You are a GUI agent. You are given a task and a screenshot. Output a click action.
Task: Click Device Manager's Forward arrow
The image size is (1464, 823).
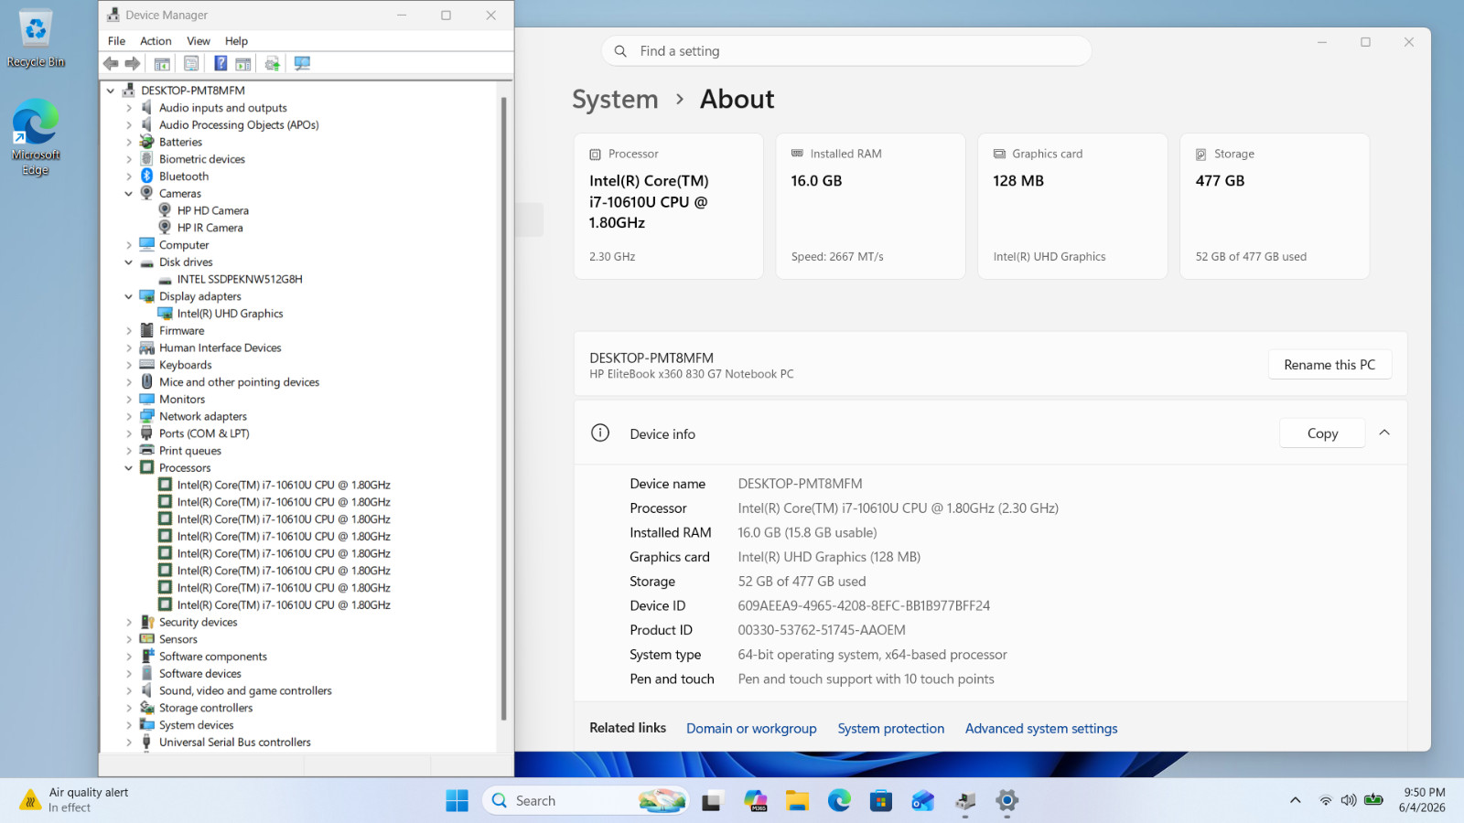point(133,63)
